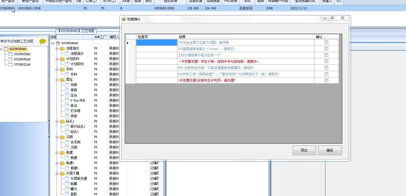
Task: Click the 检查项 column header
Action: [157, 37]
